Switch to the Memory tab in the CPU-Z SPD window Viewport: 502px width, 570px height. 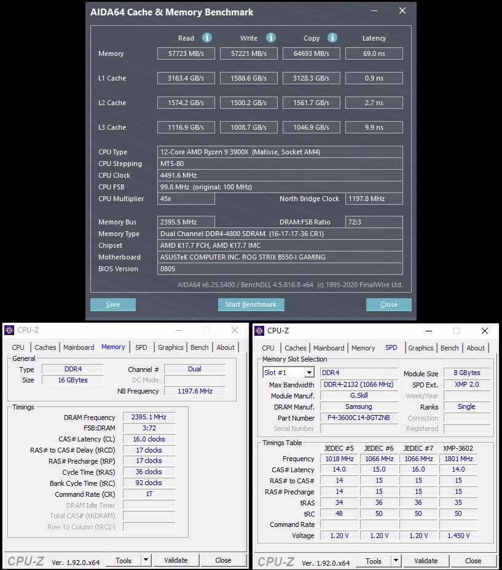(x=363, y=348)
